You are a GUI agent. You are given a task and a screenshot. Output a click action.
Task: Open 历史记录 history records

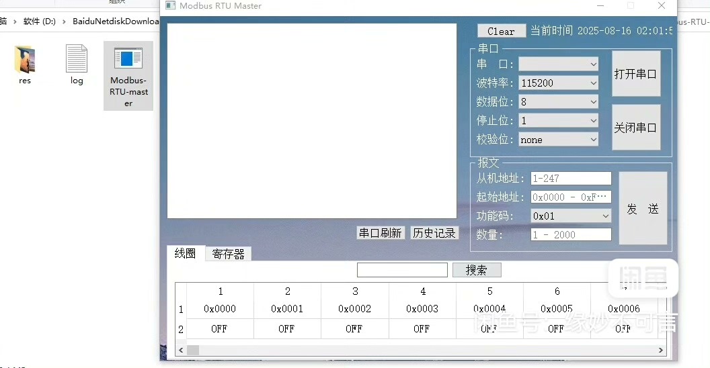tap(434, 233)
